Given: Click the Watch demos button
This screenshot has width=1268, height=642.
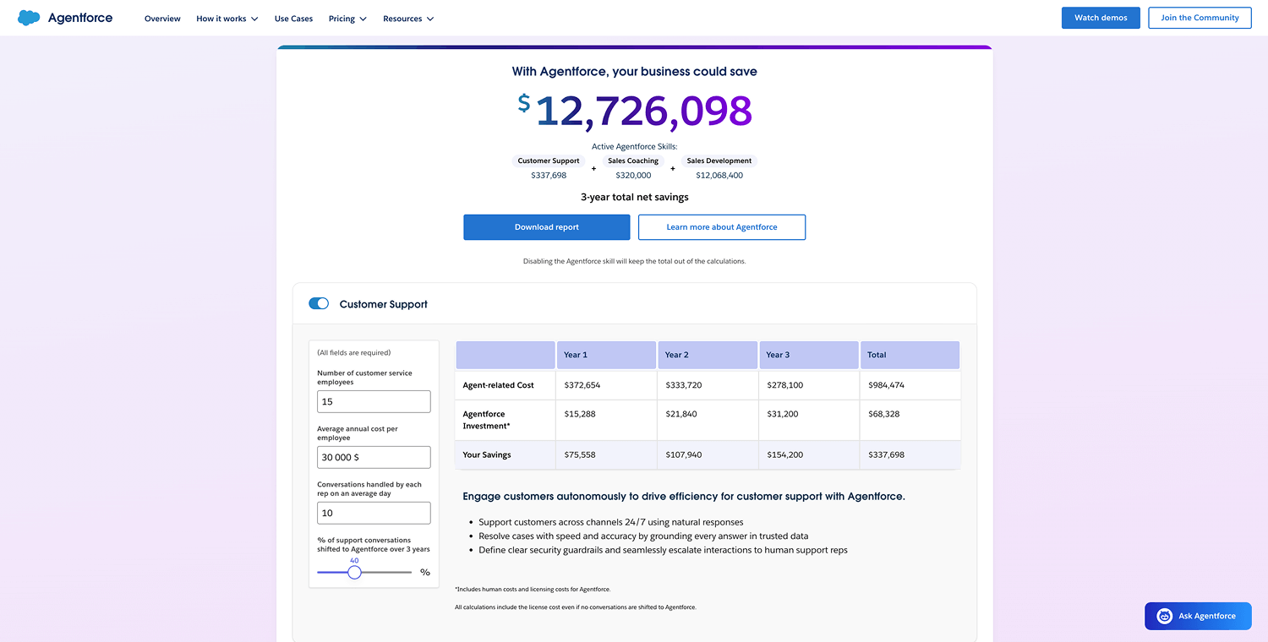Looking at the screenshot, I should click(1101, 18).
